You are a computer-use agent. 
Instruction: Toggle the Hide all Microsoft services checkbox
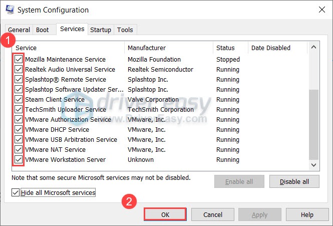(x=16, y=193)
